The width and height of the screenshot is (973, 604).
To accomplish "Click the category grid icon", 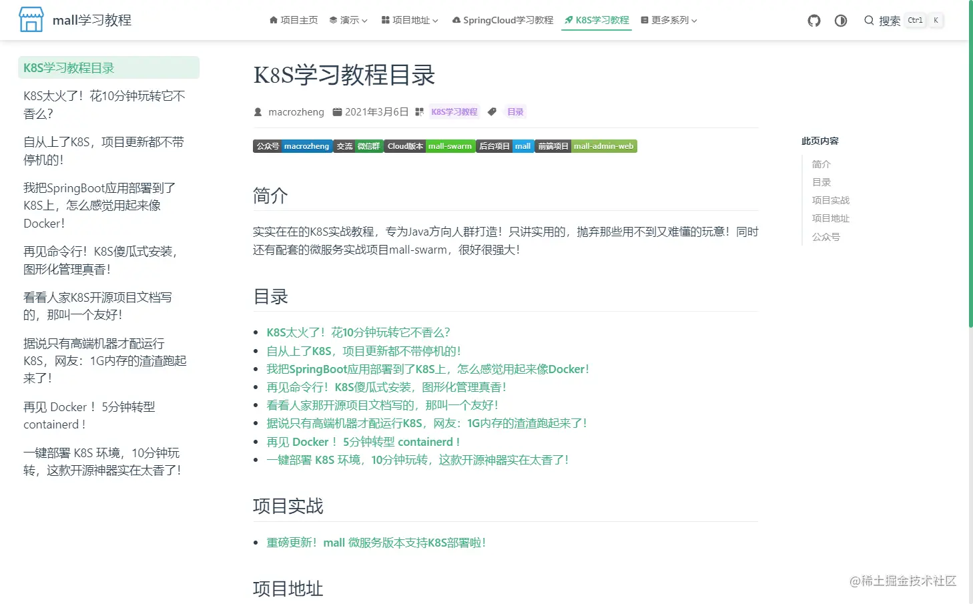I will point(419,112).
